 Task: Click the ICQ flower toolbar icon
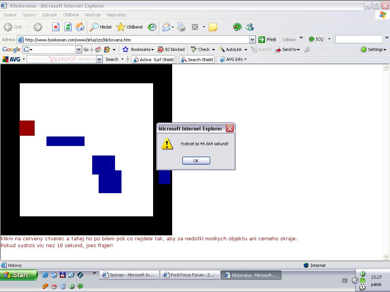coord(237,27)
